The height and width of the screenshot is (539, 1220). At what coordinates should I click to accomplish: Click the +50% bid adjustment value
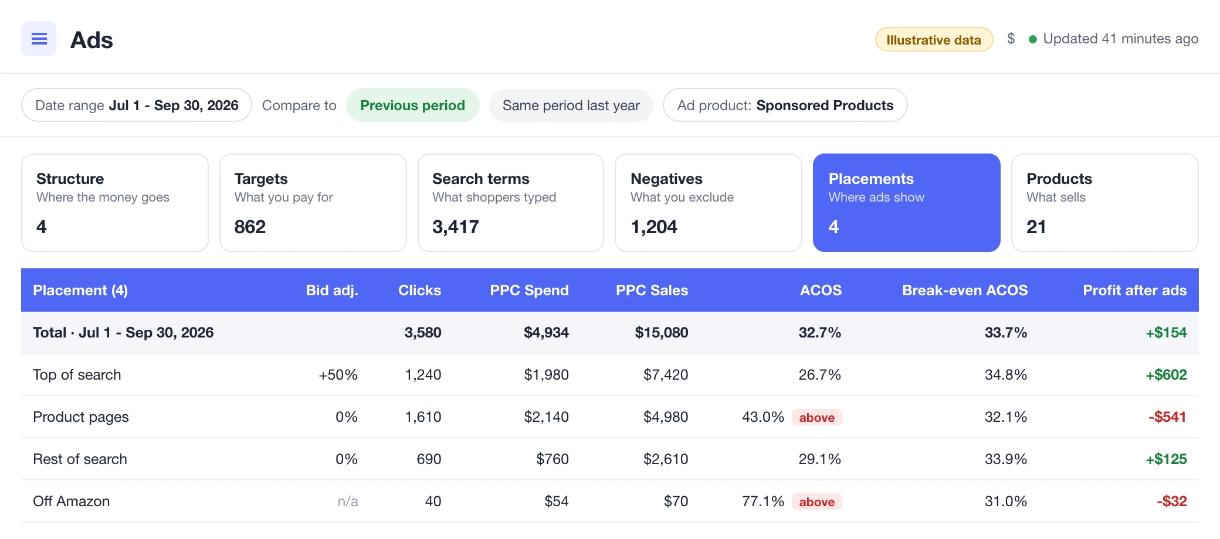(338, 374)
